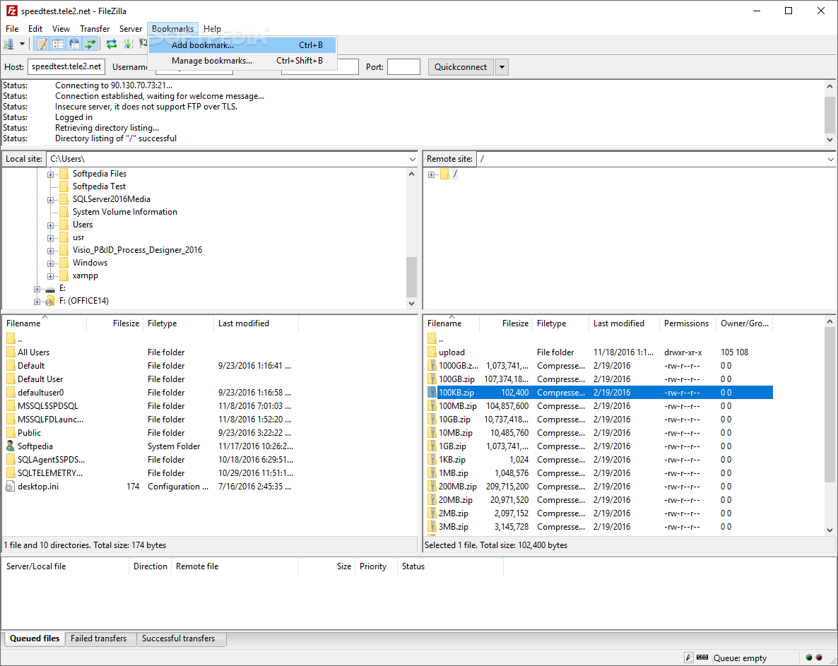Switch to Failed transfers tab
The image size is (838, 666).
pyautogui.click(x=99, y=638)
